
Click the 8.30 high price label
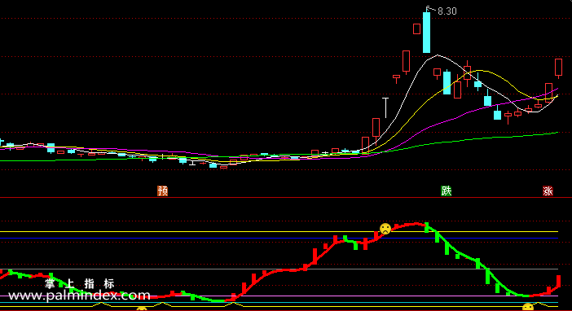[x=447, y=11]
